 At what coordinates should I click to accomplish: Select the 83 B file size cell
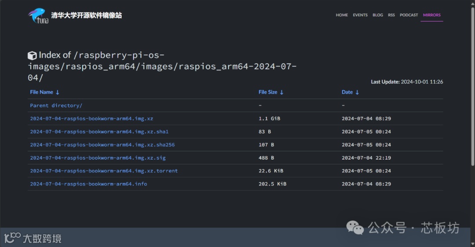pos(265,131)
